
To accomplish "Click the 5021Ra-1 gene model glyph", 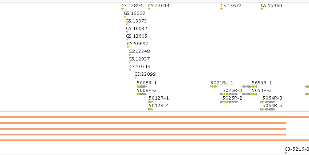I will coord(214,87).
